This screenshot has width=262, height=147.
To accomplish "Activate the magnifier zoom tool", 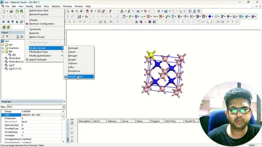I will 77,11.
